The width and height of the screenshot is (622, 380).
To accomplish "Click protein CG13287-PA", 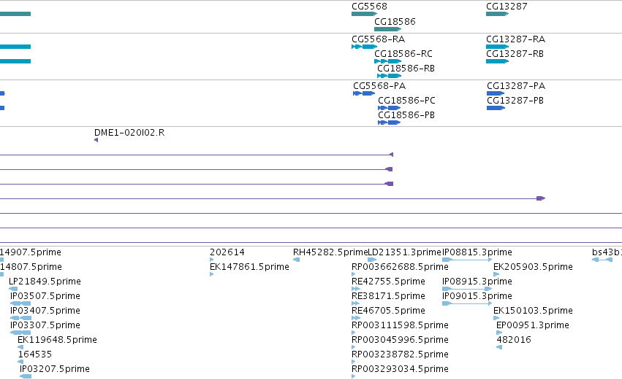I will 516,86.
